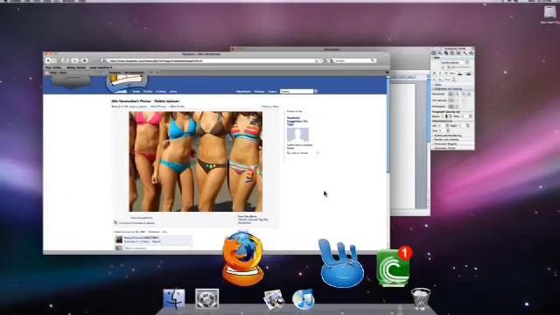The height and width of the screenshot is (315, 560).
Task: Click the profile silhouette in Facebook suggestions
Action: [x=297, y=135]
